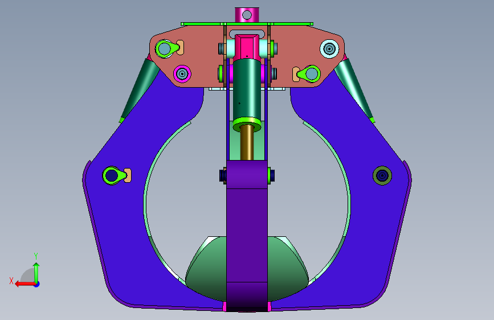Select the brass hydraulic piston rod
Screen dimensions: 494x320
point(247,142)
